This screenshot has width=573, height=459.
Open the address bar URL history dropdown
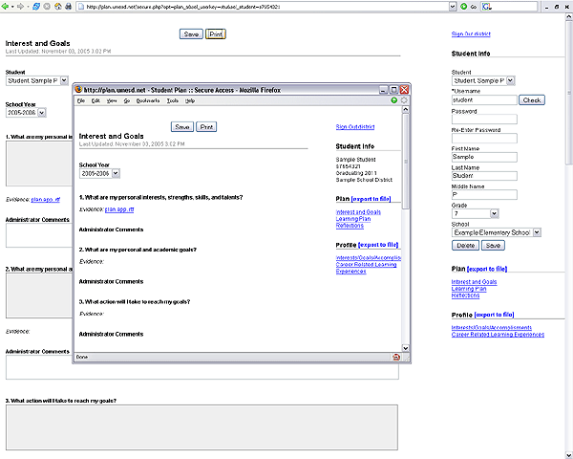453,7
